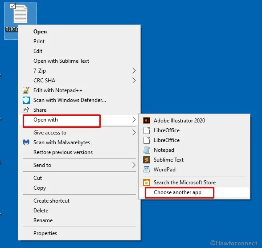Image resolution: width=262 pixels, height=248 pixels.
Task: Choose Cut from the context menu
Action: coord(79,178)
